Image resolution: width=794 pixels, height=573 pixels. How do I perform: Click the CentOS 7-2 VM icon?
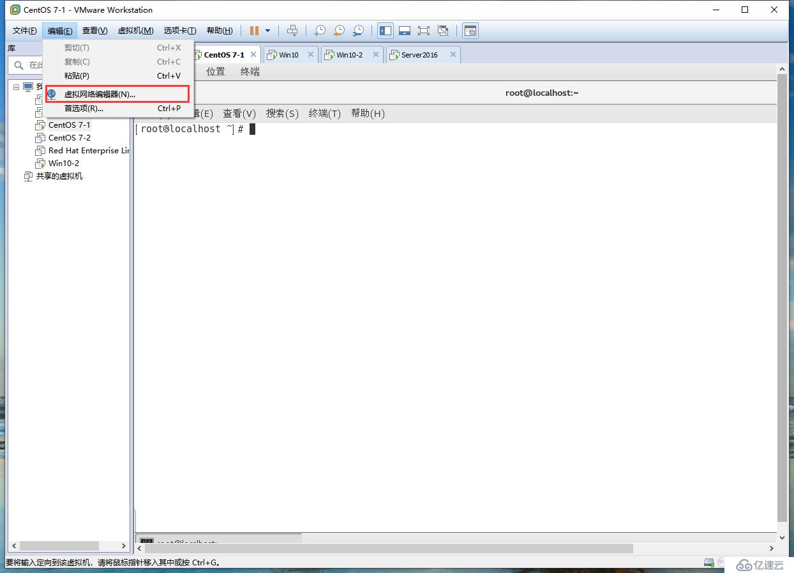(x=40, y=138)
